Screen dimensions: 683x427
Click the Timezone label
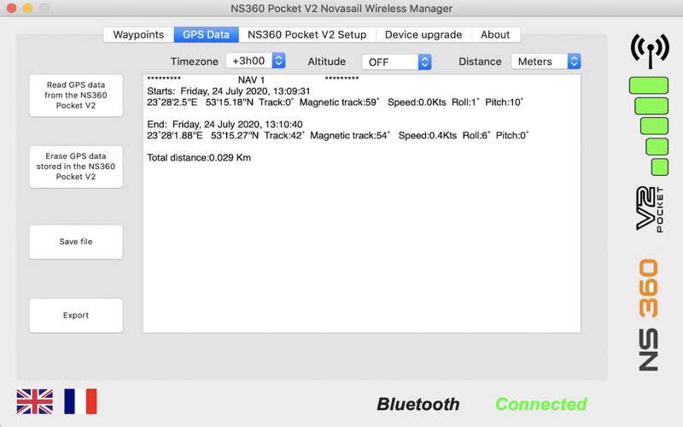point(195,61)
